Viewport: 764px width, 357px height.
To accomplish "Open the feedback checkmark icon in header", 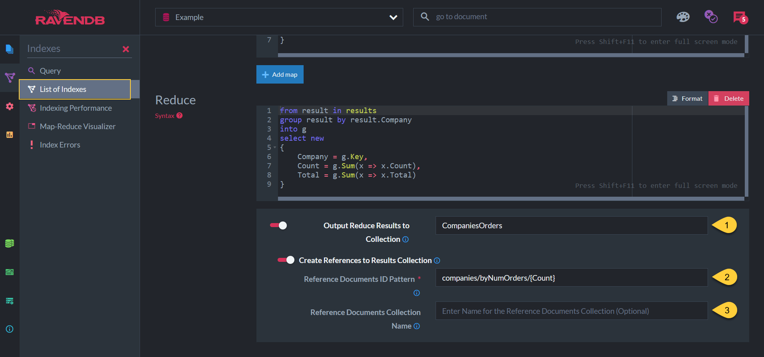I will coord(711,17).
